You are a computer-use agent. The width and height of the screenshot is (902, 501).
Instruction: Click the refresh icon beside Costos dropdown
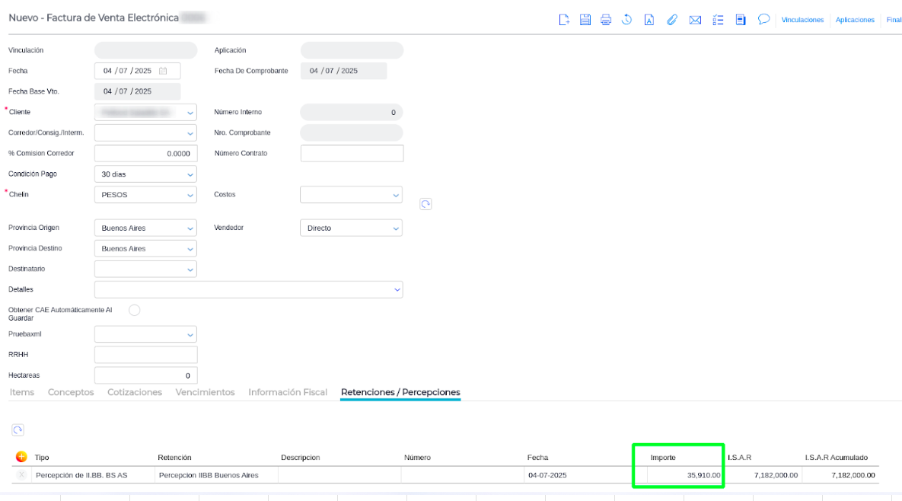click(x=426, y=204)
